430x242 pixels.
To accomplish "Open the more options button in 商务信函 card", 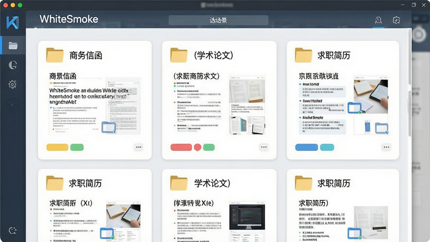I will coord(139,147).
